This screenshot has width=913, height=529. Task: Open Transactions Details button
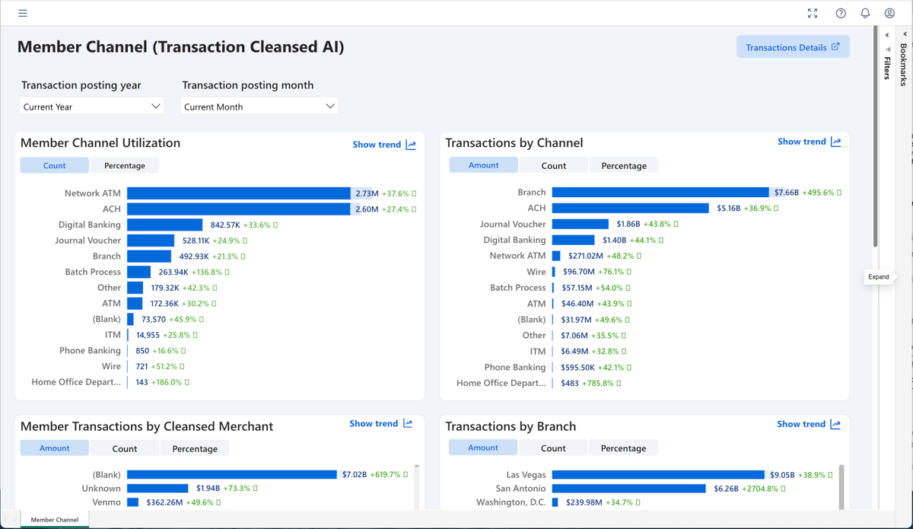click(793, 47)
